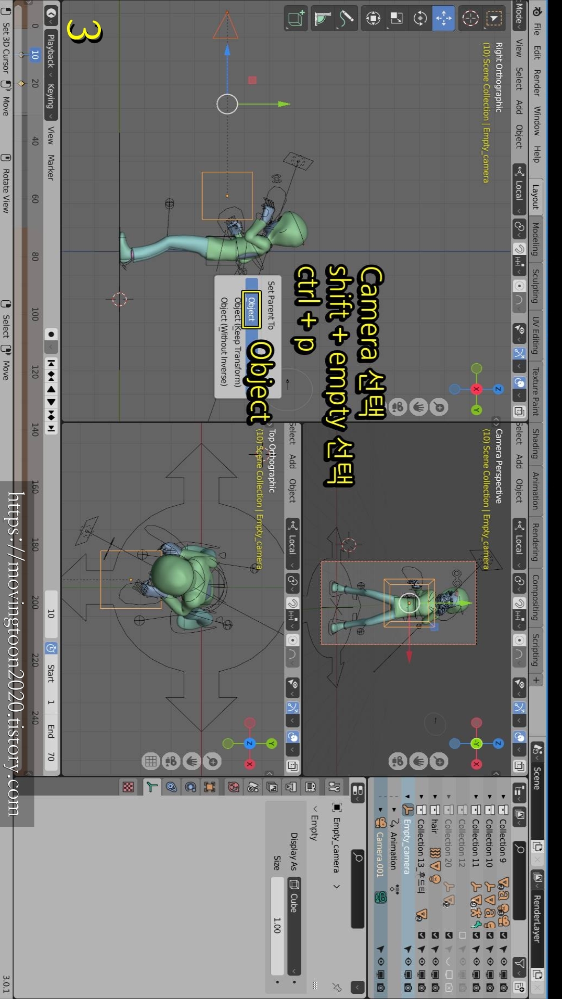
Task: Expand Collection 13 tree arrow
Action: pos(421,797)
